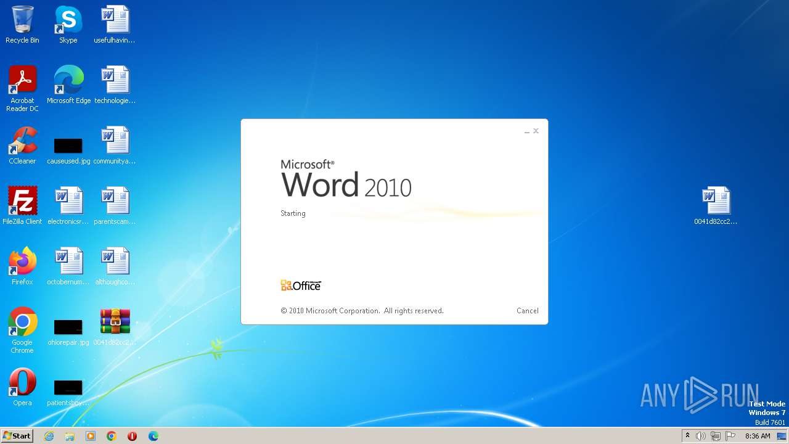The height and width of the screenshot is (444, 789).
Task: Click the Chrome taskbar icon
Action: click(112, 436)
